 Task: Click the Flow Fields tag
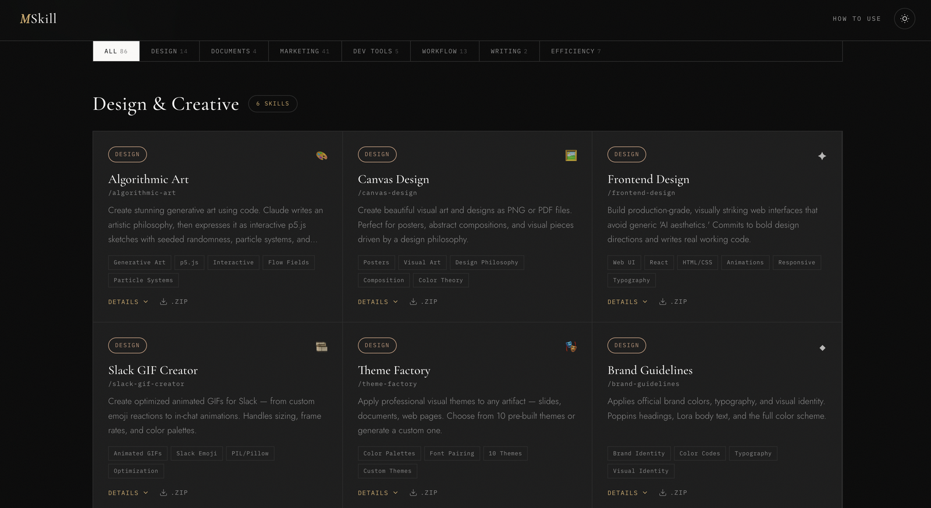pyautogui.click(x=289, y=262)
